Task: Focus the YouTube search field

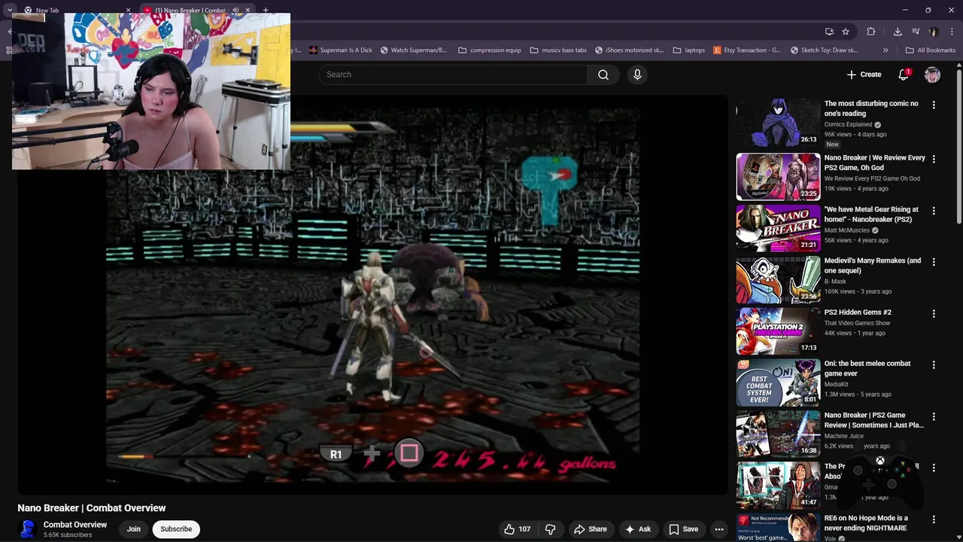Action: [x=453, y=75]
